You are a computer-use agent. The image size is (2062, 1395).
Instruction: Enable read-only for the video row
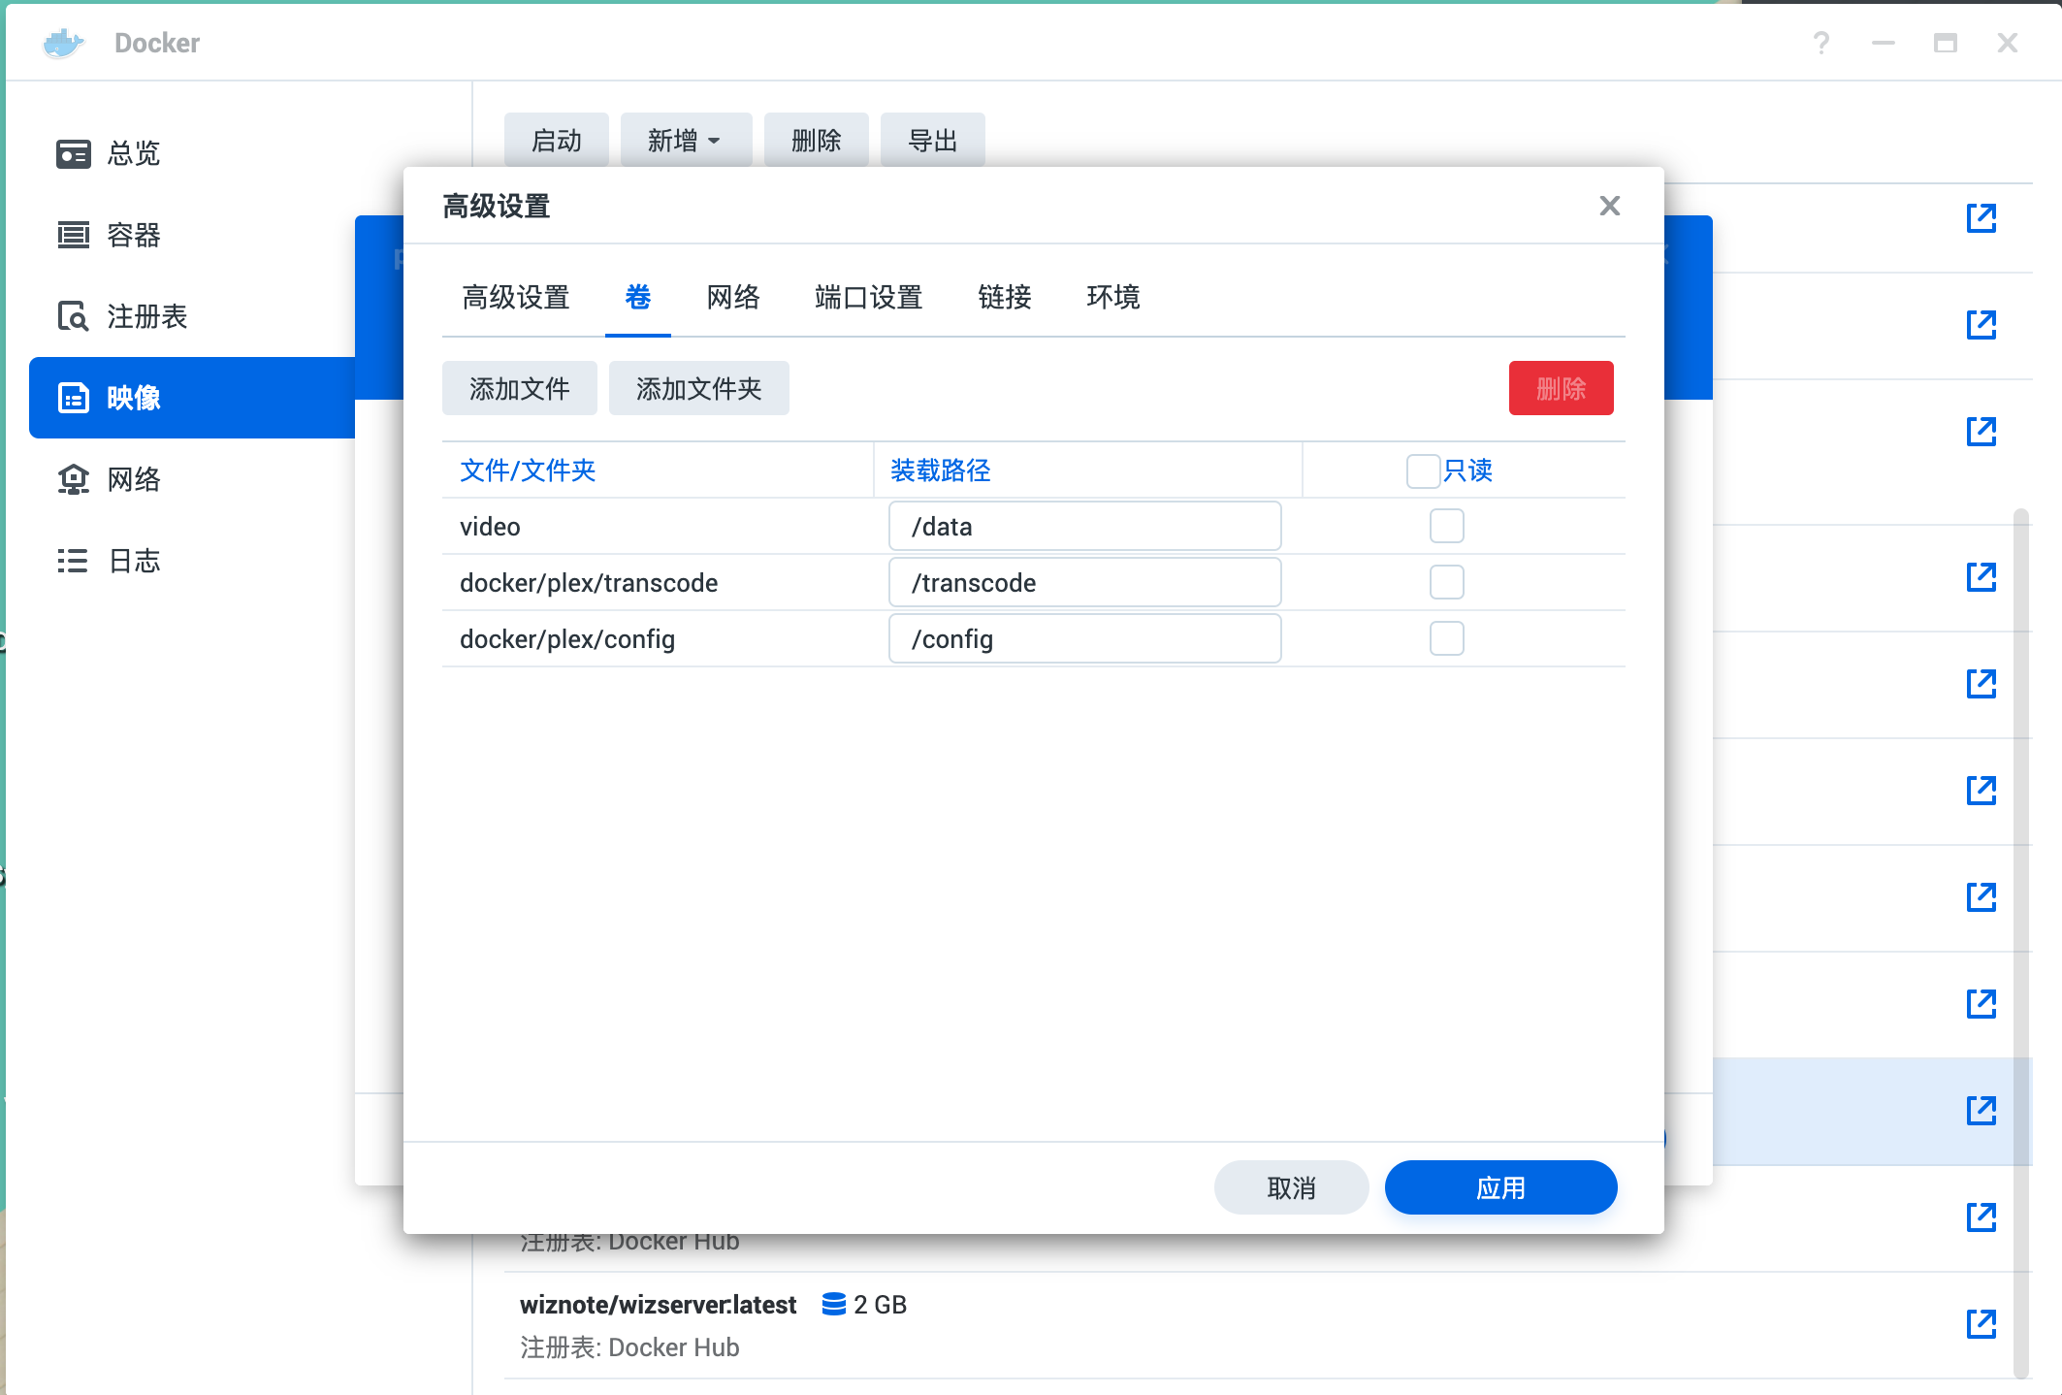(1446, 526)
